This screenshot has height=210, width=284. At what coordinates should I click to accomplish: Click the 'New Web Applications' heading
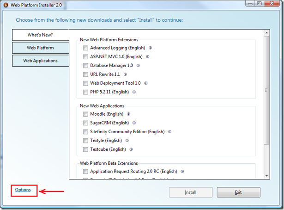point(102,106)
